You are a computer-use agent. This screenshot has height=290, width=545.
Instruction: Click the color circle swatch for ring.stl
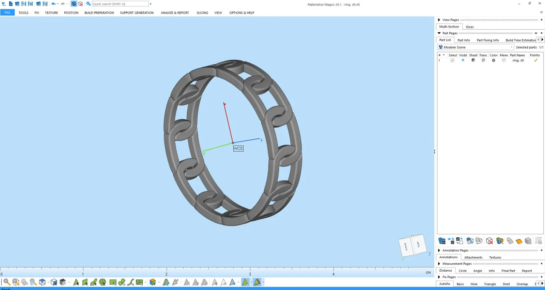[494, 60]
